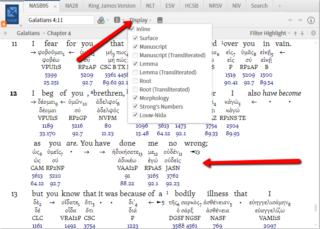This screenshot has width=320, height=229.
Task: Click Strong's number 5399 link
Action: (51, 75)
